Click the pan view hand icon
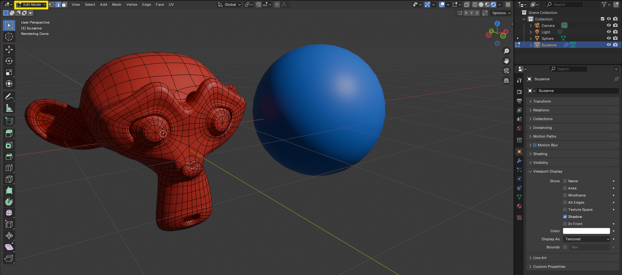The width and height of the screenshot is (622, 275). pyautogui.click(x=506, y=61)
